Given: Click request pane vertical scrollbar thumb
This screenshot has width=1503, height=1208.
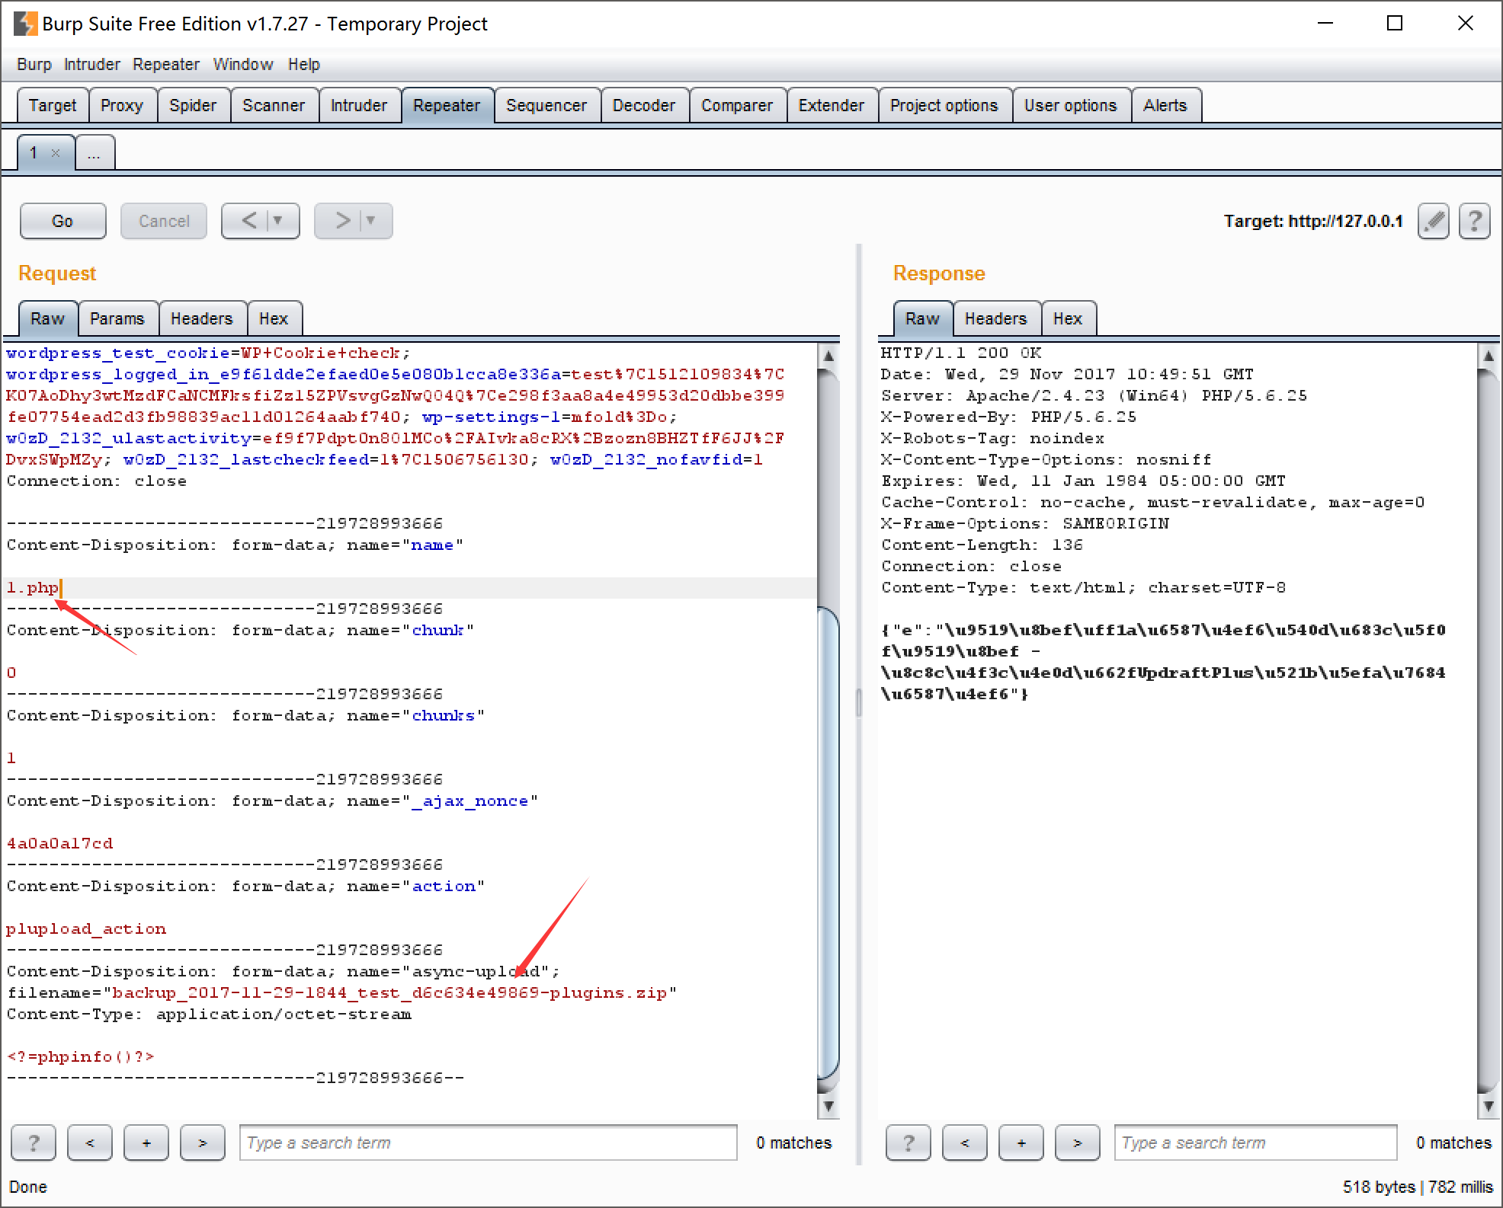Looking at the screenshot, I should click(x=828, y=842).
